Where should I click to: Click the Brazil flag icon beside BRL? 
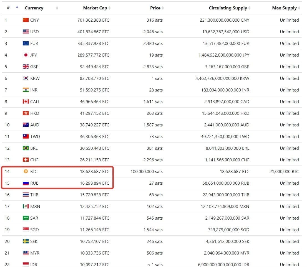[26, 148]
